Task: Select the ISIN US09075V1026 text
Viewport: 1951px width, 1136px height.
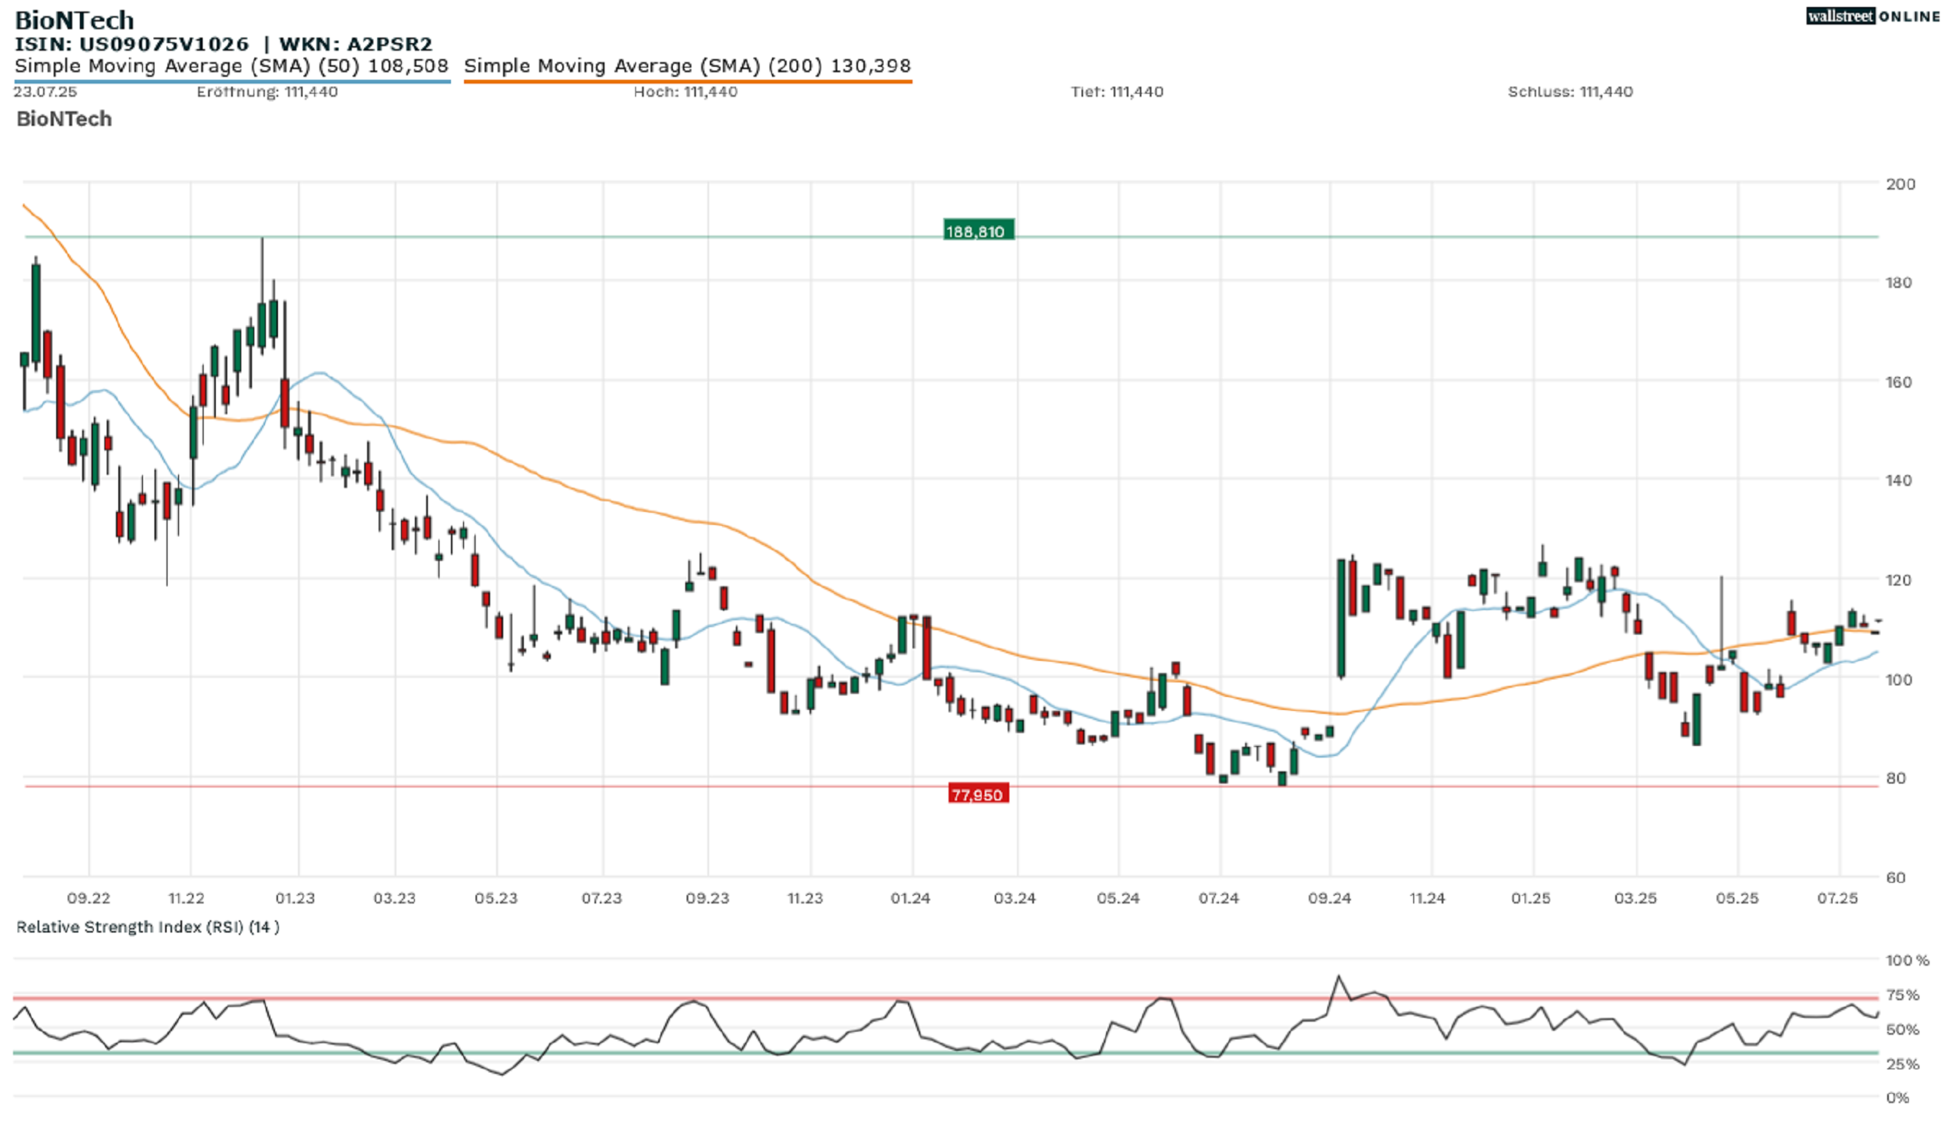Action: [131, 44]
